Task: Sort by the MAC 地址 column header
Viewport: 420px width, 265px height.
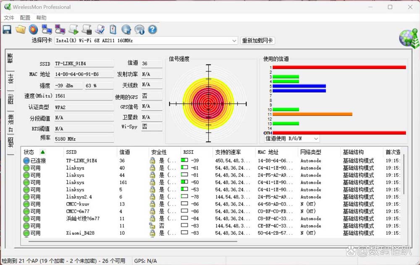Action: [276, 152]
